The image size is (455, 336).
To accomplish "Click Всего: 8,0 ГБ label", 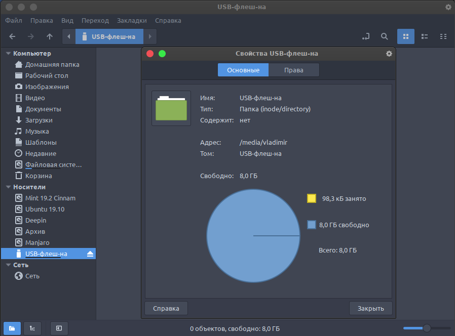I will [x=337, y=250].
